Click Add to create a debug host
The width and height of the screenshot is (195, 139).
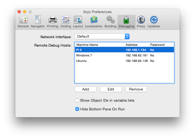(x=86, y=89)
